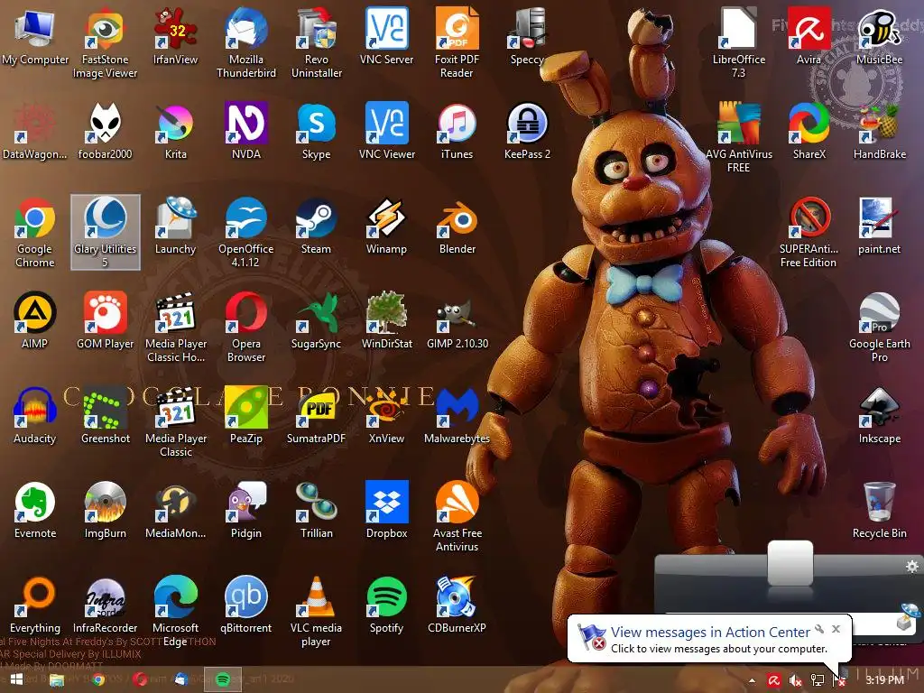Select the XnView desktop icon
The width and height of the screenshot is (924, 693).
coord(386,416)
